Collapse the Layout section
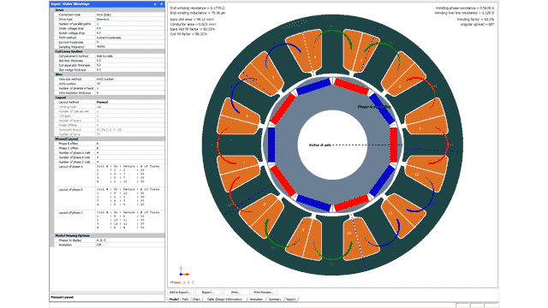 tap(52, 98)
